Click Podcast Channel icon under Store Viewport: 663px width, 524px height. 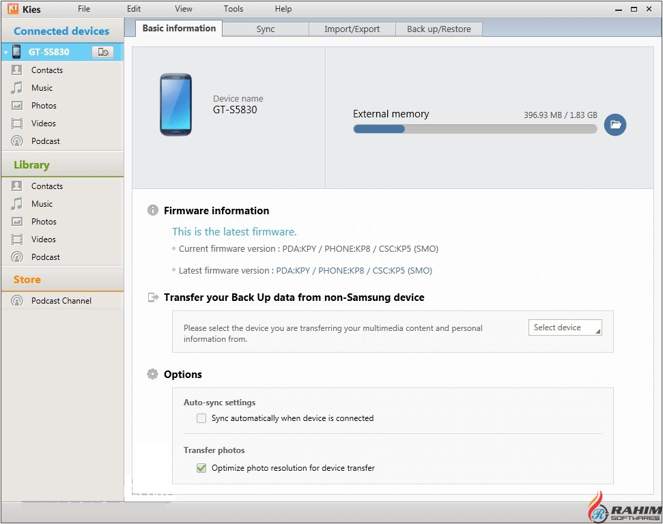17,300
